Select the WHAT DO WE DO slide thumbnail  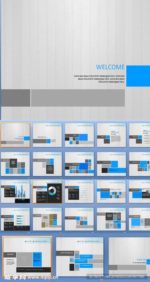click(112, 164)
